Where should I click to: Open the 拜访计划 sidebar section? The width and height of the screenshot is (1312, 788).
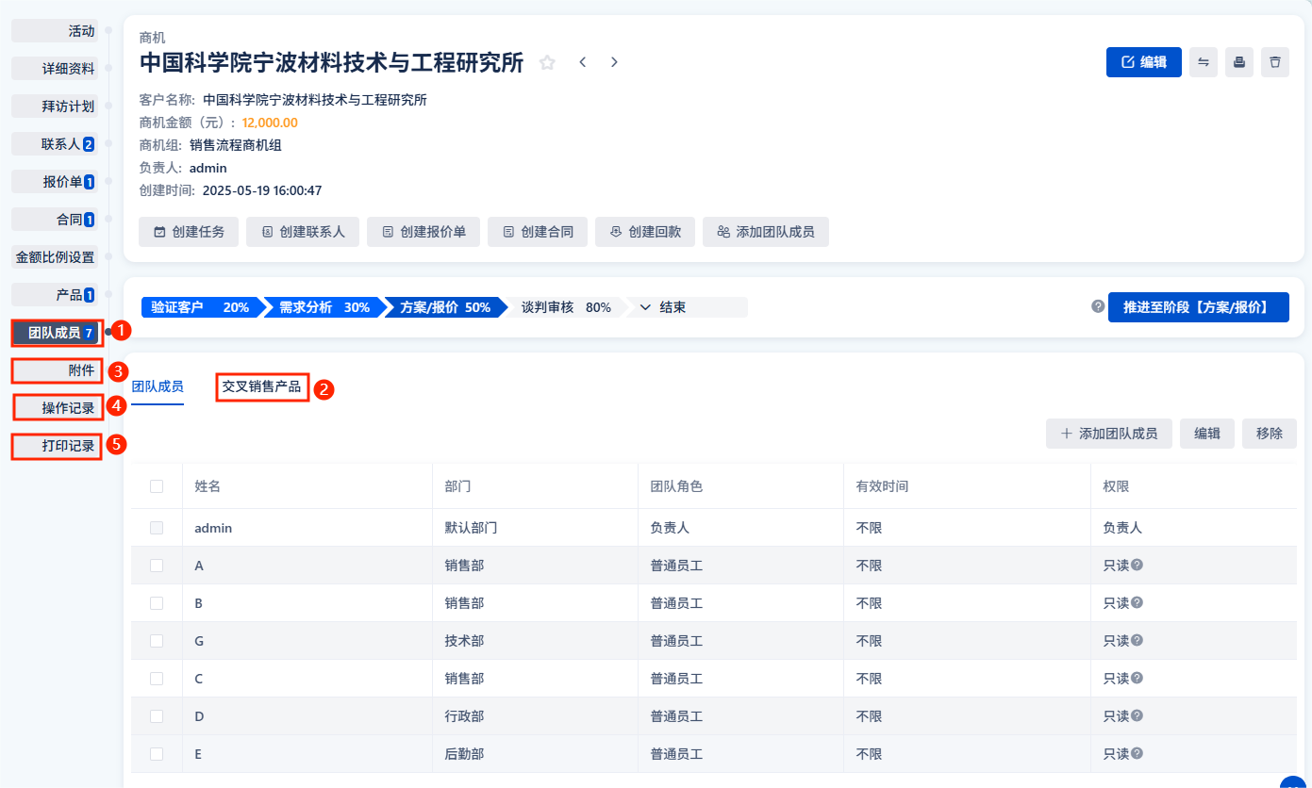point(55,107)
